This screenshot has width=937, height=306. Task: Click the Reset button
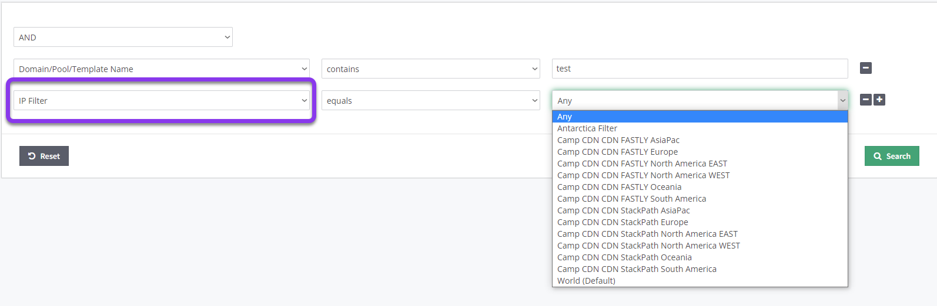44,156
